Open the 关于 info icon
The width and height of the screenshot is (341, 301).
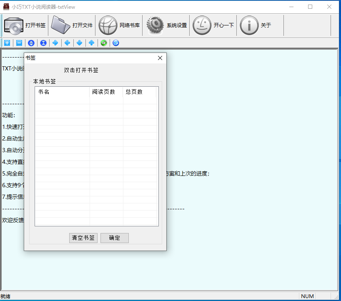click(x=249, y=25)
